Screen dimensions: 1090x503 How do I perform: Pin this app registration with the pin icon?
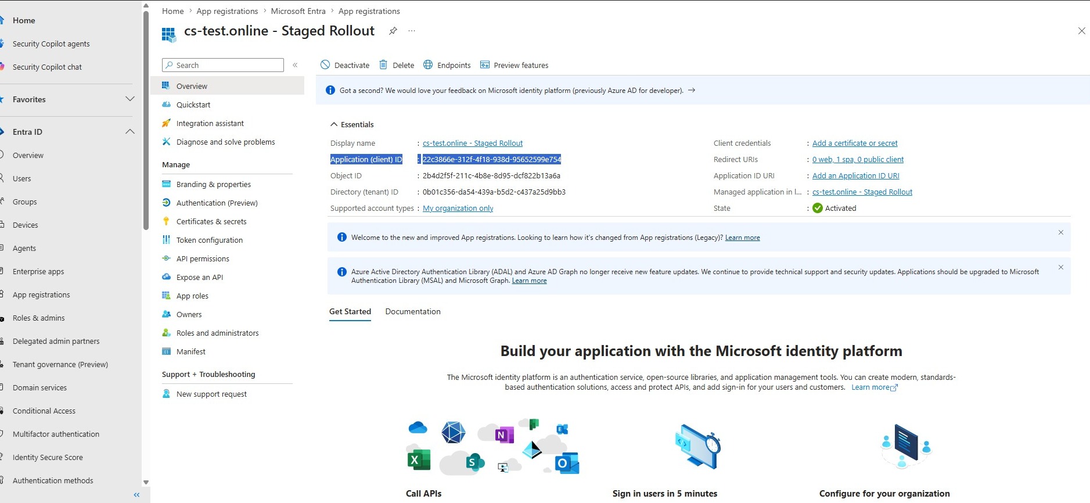[x=393, y=31]
